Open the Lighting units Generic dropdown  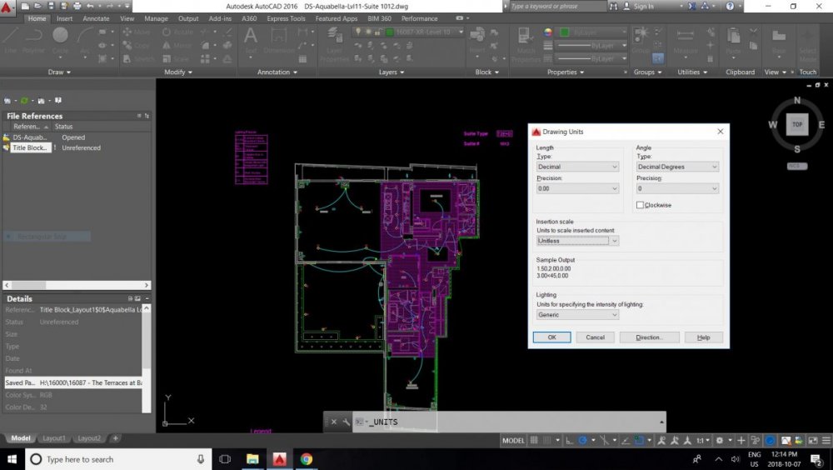(578, 315)
